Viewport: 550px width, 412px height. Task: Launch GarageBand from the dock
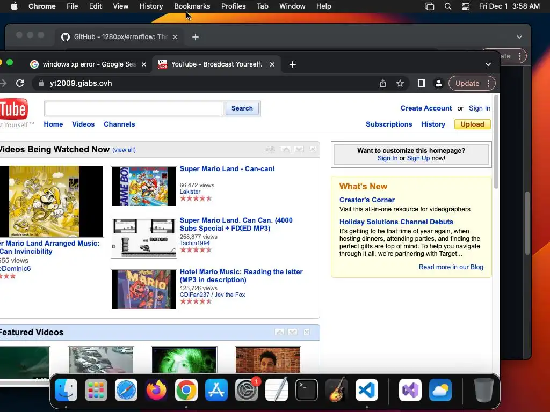tap(337, 390)
